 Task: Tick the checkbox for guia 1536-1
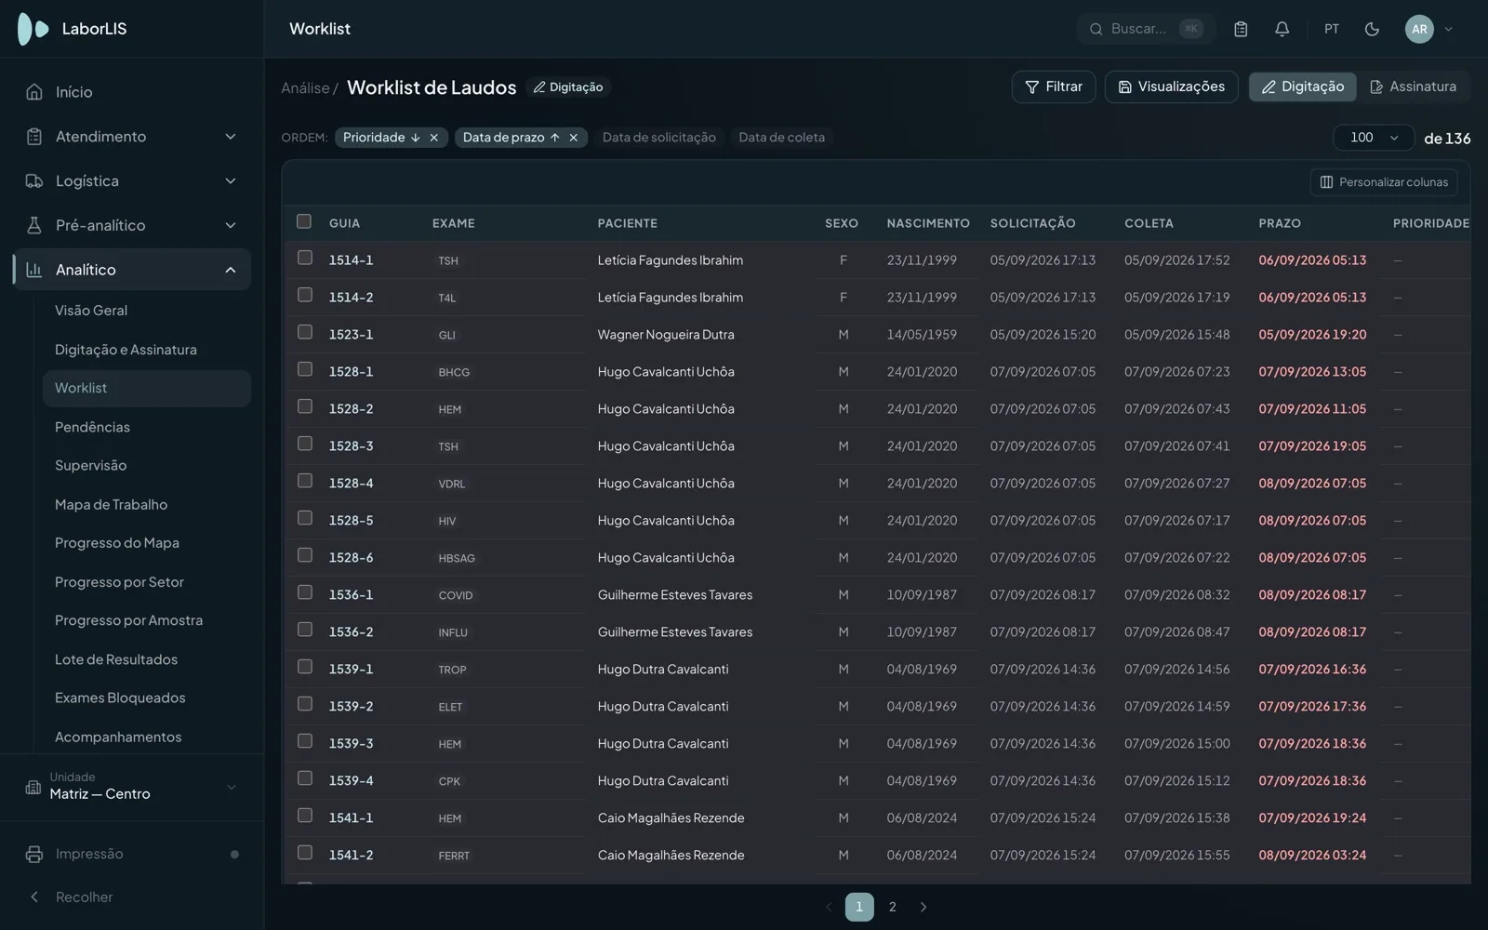click(304, 592)
